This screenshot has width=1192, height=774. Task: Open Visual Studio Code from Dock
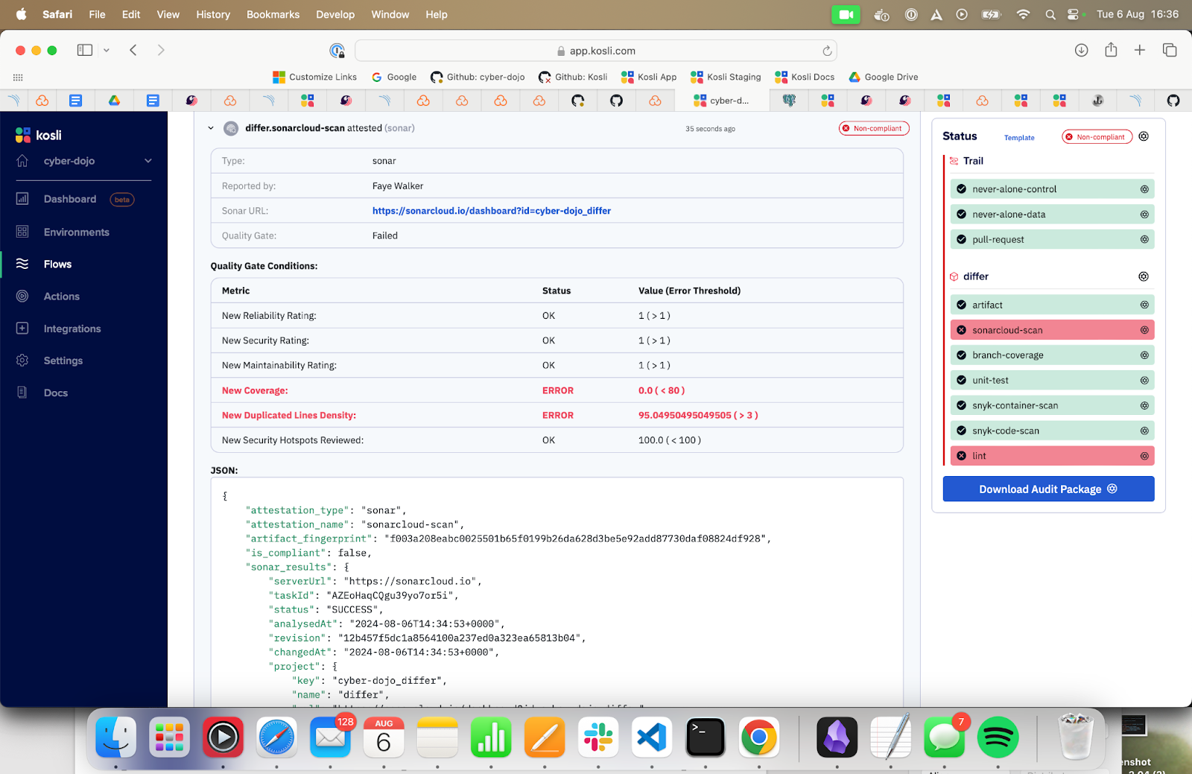652,737
